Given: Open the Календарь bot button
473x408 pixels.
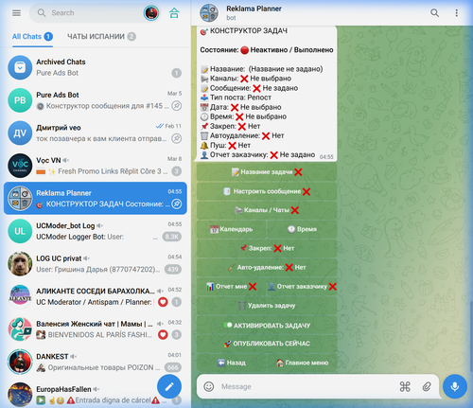Looking at the screenshot, I should click(x=232, y=229).
